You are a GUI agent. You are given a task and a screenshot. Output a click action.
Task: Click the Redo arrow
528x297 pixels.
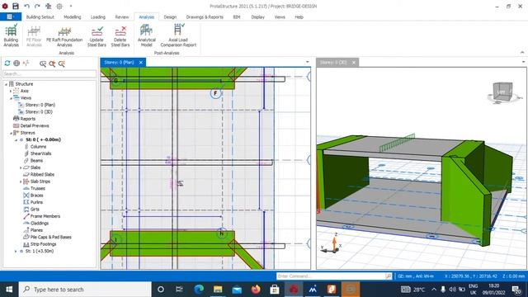tap(37, 6)
